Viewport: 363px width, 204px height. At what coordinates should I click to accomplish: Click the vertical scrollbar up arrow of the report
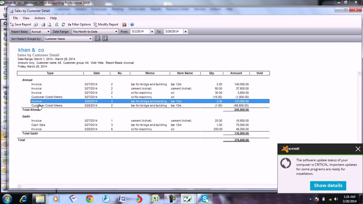[360, 73]
